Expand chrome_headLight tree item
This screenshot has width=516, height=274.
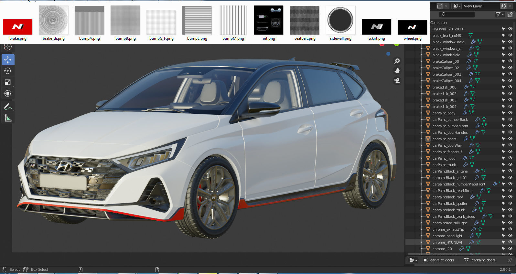pos(422,236)
